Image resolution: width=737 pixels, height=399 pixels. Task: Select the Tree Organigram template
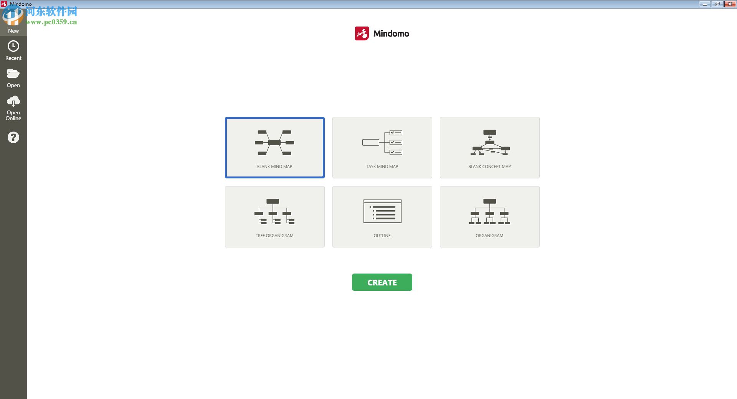pyautogui.click(x=275, y=217)
